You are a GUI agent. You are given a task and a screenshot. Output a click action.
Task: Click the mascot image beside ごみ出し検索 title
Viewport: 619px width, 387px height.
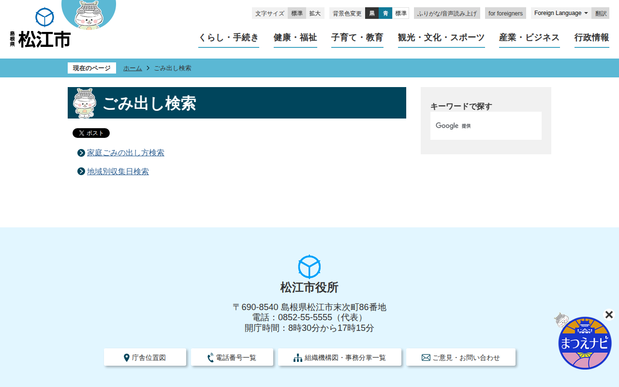(x=85, y=103)
